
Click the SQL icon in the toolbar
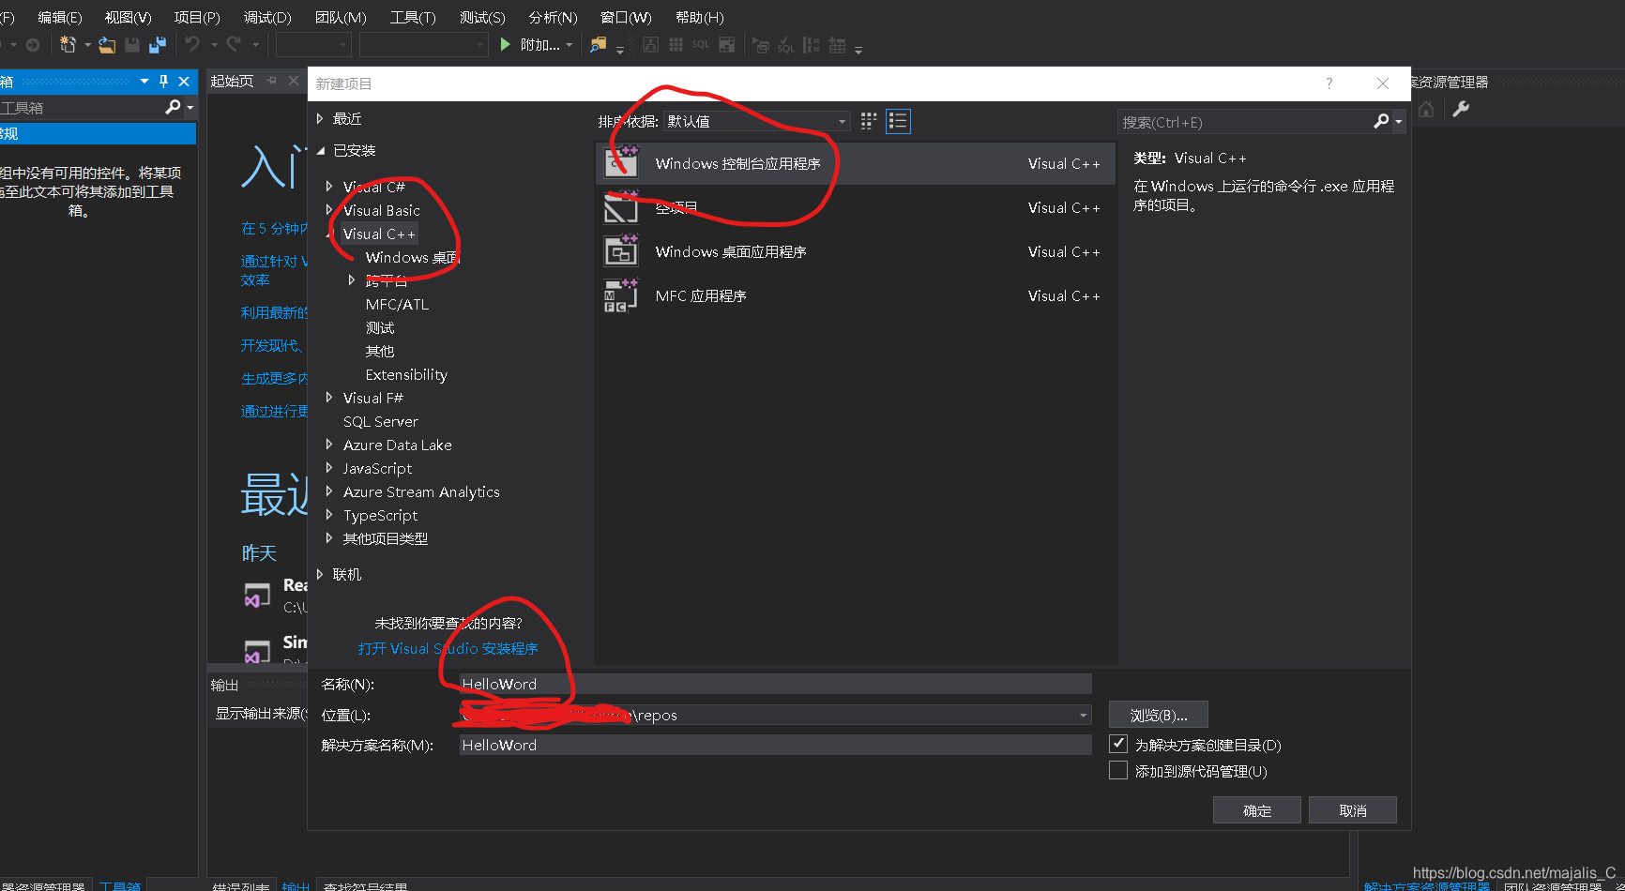click(700, 44)
